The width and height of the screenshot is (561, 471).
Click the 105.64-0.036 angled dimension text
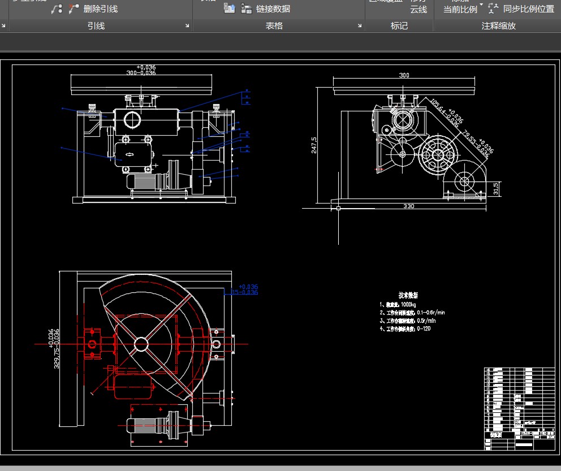(x=447, y=113)
